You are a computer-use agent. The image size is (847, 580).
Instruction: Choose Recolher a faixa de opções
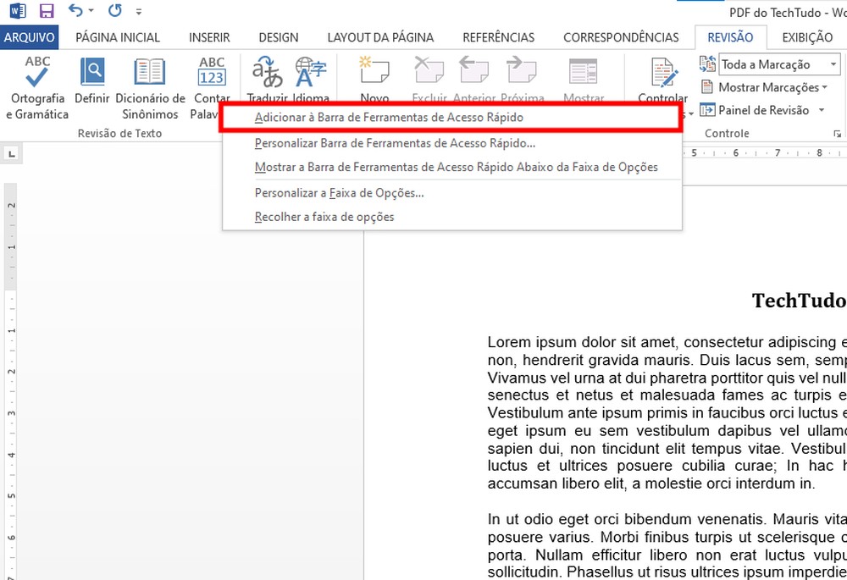point(324,217)
